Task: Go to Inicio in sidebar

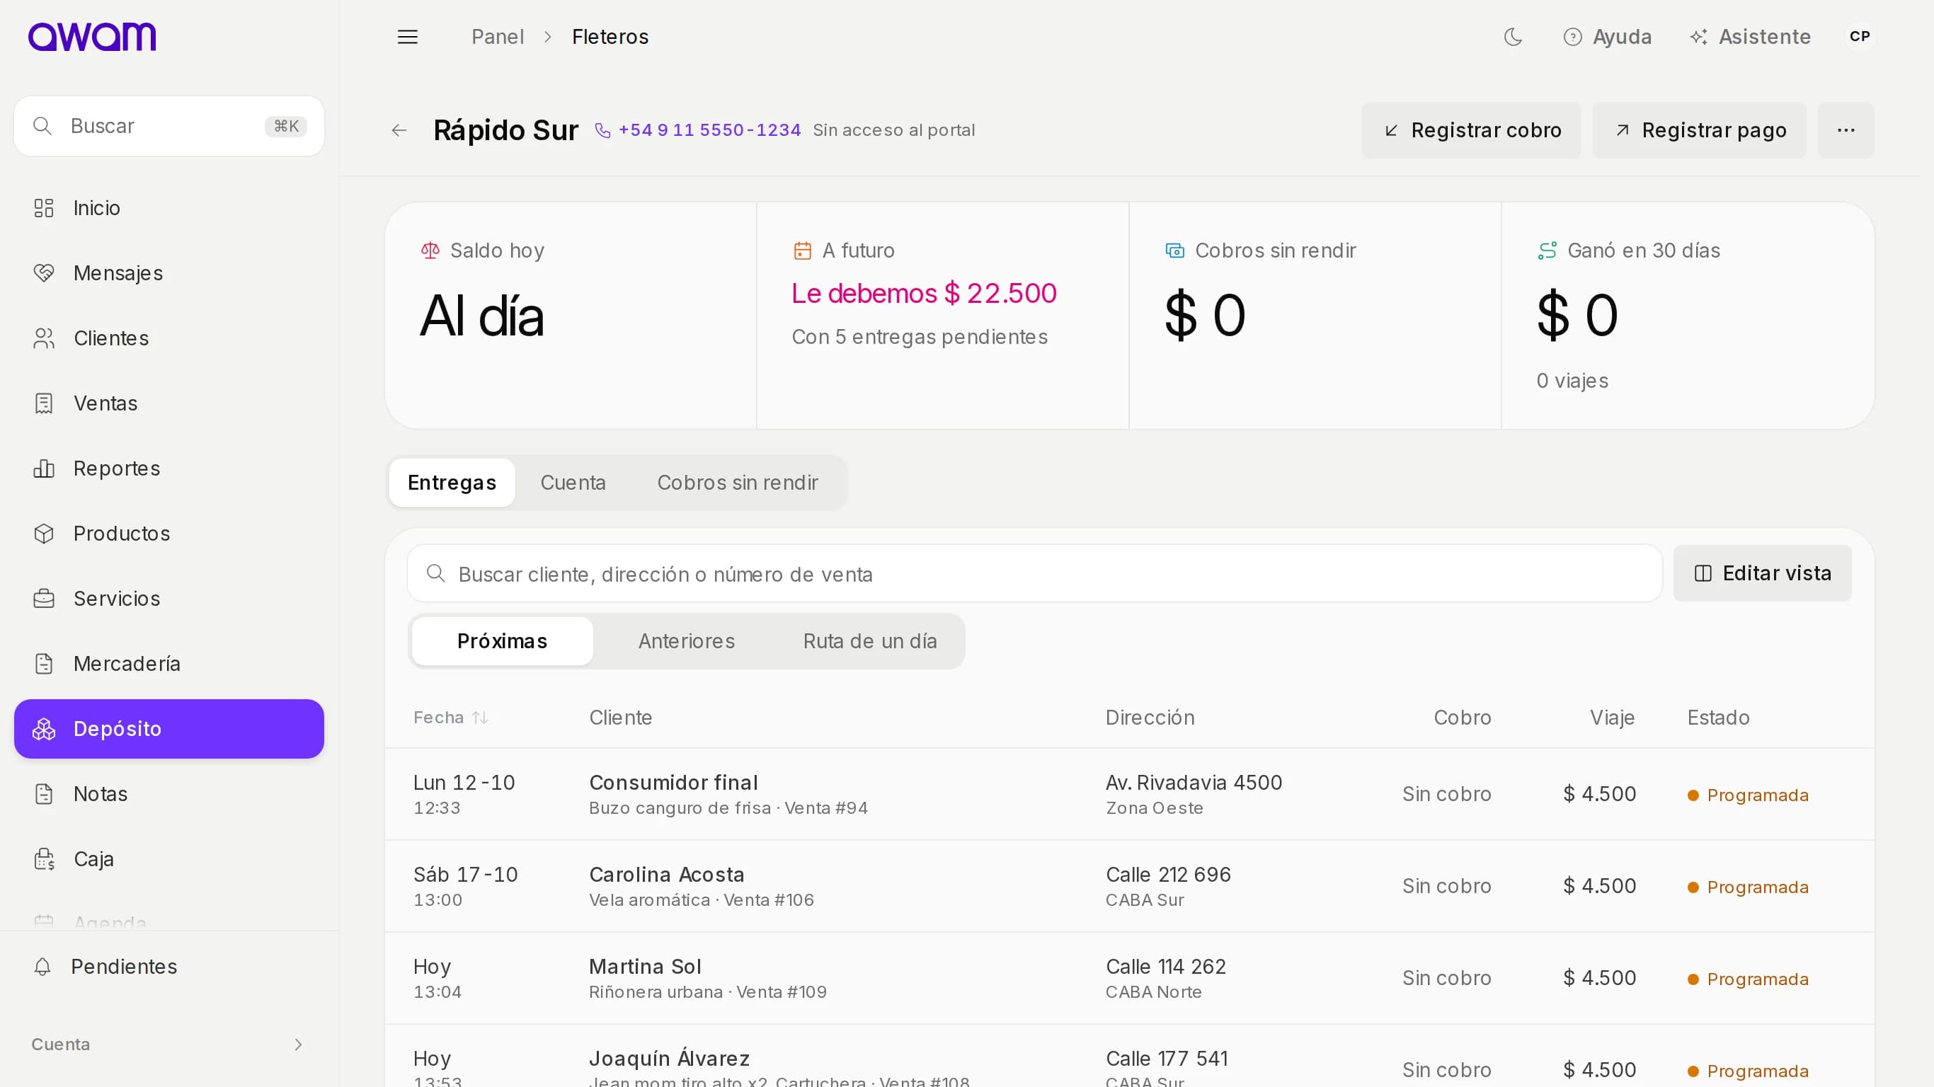Action: click(169, 208)
